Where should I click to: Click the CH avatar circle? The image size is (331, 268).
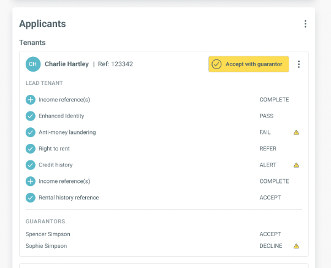coord(33,64)
